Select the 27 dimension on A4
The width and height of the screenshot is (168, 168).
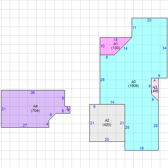click(25, 125)
